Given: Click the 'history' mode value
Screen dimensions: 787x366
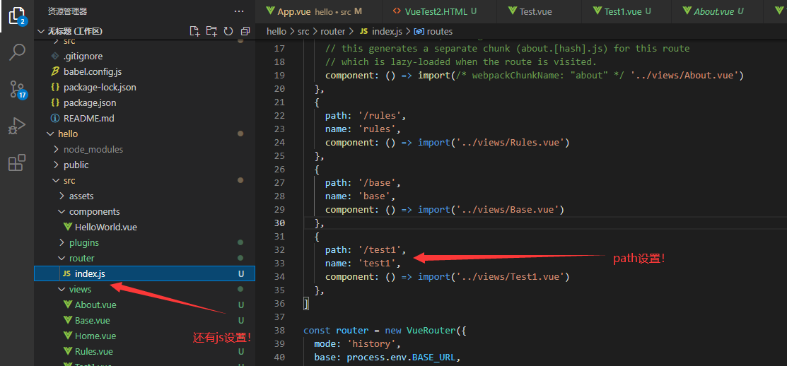Looking at the screenshot, I should (372, 343).
